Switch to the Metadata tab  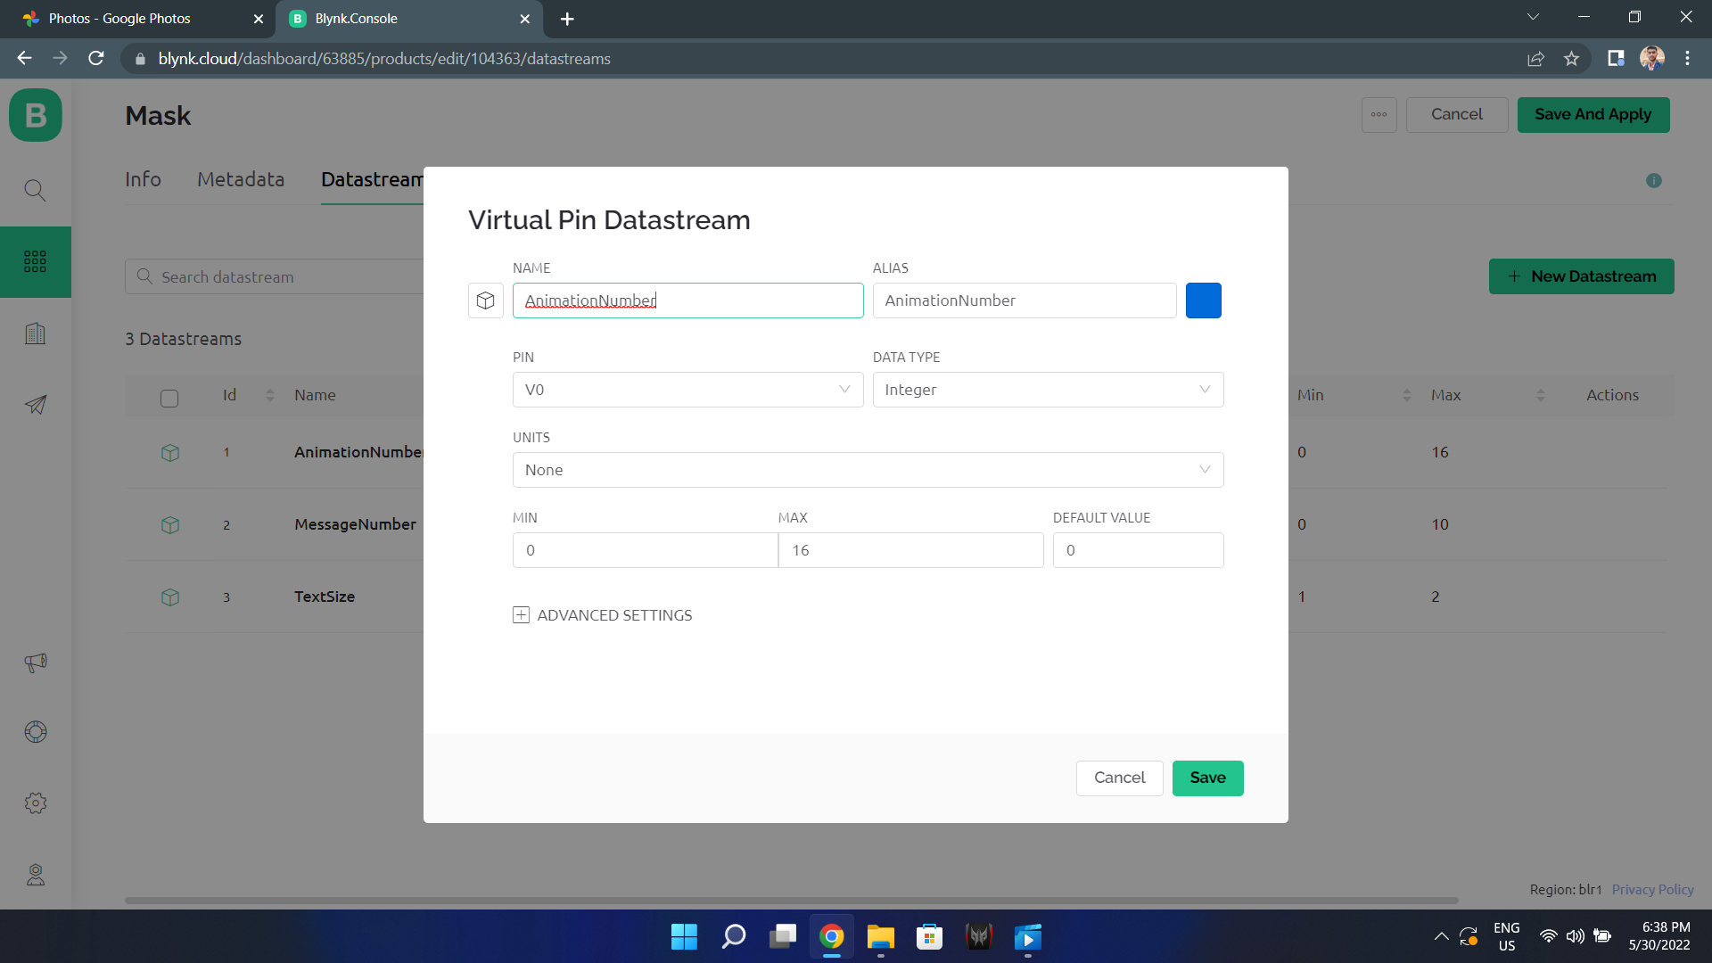(241, 179)
